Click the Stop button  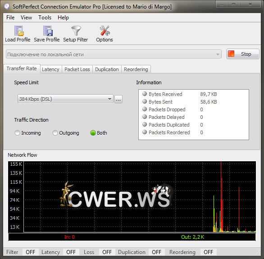coord(243,54)
